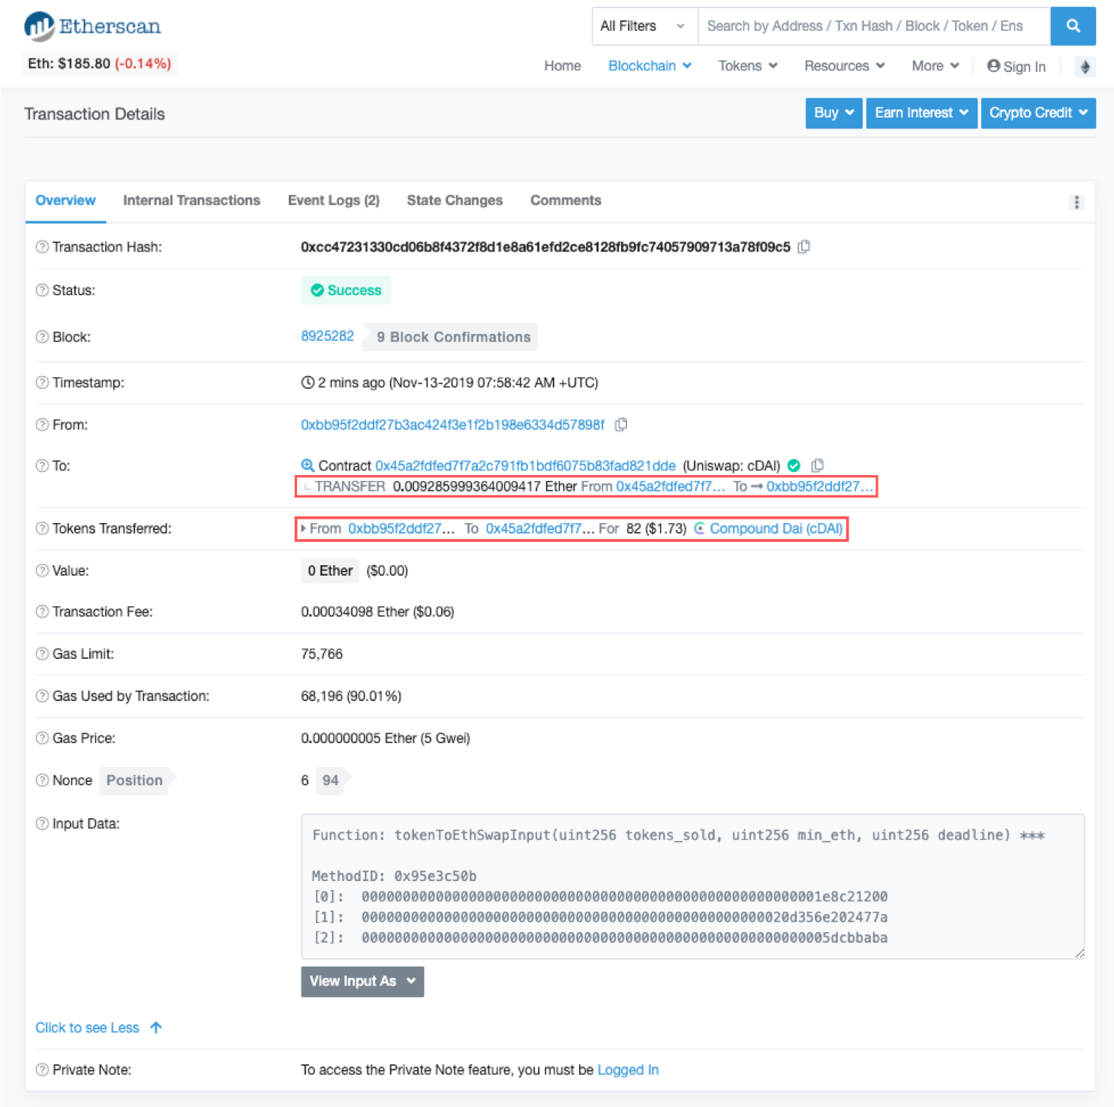
Task: Go to the Home menu item
Action: (x=563, y=66)
